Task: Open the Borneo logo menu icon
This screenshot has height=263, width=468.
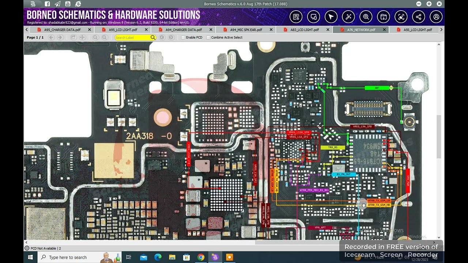Action: point(33,4)
